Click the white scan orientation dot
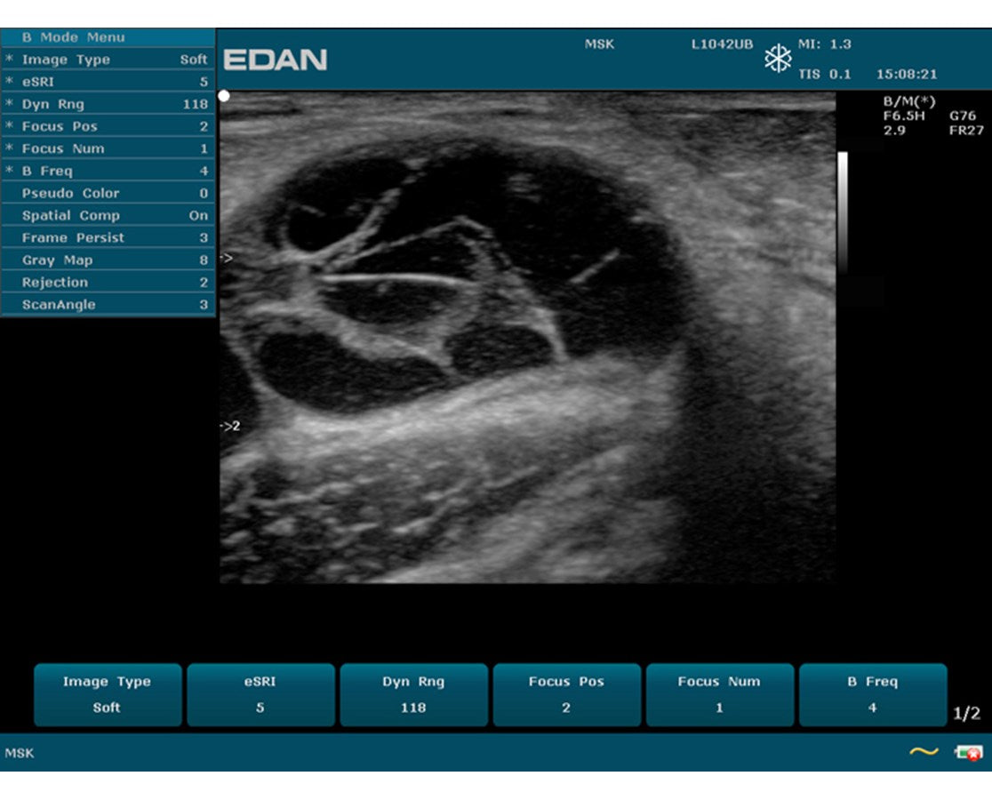The width and height of the screenshot is (992, 800). (x=224, y=96)
